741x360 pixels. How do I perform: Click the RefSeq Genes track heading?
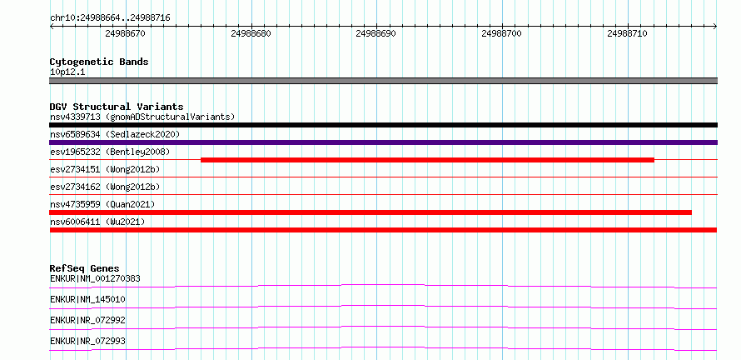coord(85,268)
